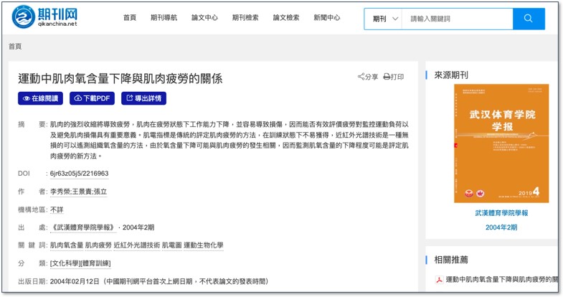This screenshot has height=297, width=563.
Task: Click the qikanchina.net site logo
Action: coord(44,18)
